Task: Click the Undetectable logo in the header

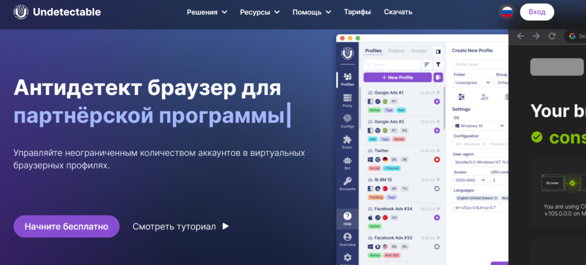Action: 57,12
